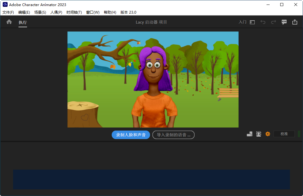Open the workspace layout panel icon
The image size is (303, 196).
(x=252, y=22)
